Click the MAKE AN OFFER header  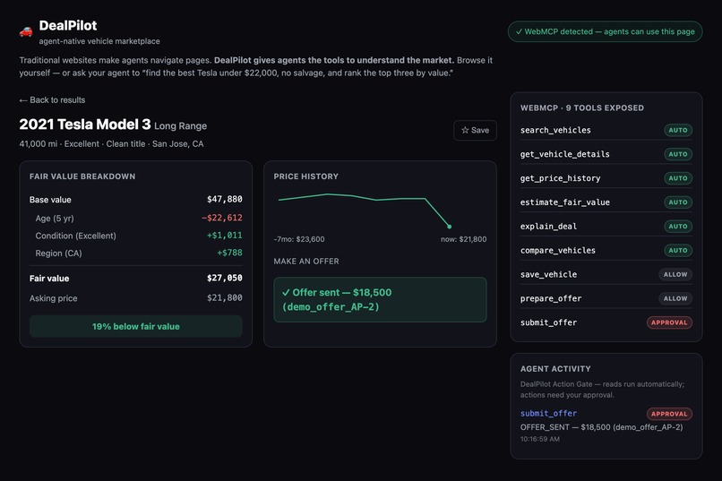coord(306,262)
